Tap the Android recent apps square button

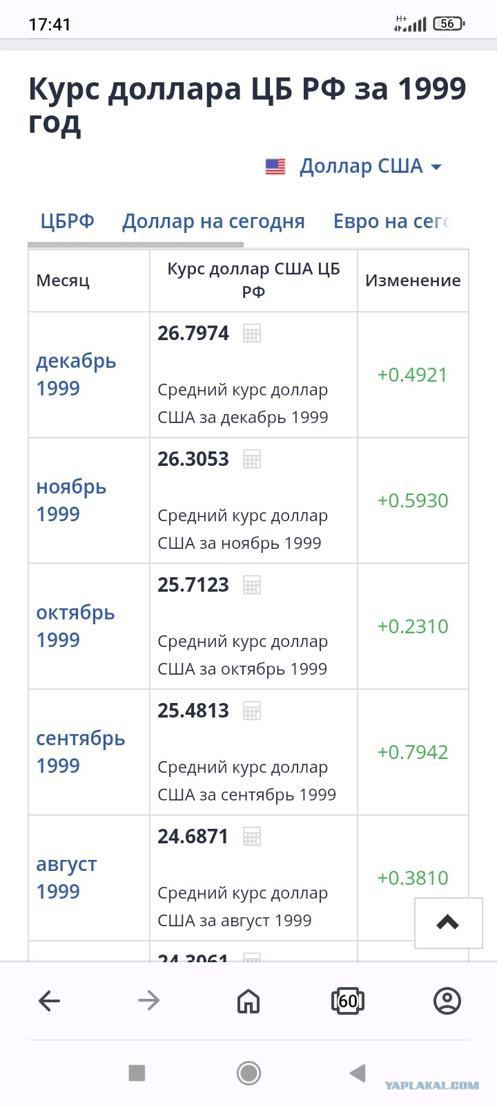coord(137,1073)
